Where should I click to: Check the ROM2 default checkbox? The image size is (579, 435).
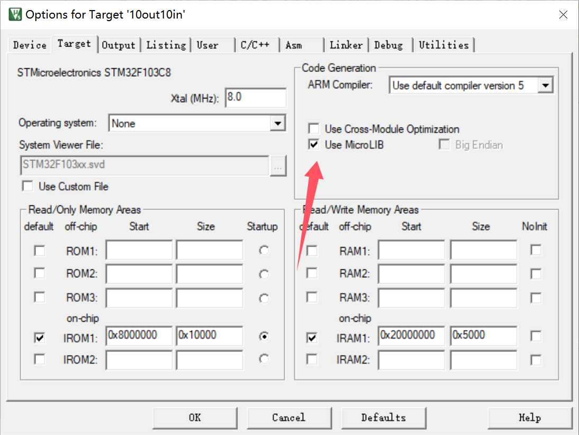click(40, 273)
